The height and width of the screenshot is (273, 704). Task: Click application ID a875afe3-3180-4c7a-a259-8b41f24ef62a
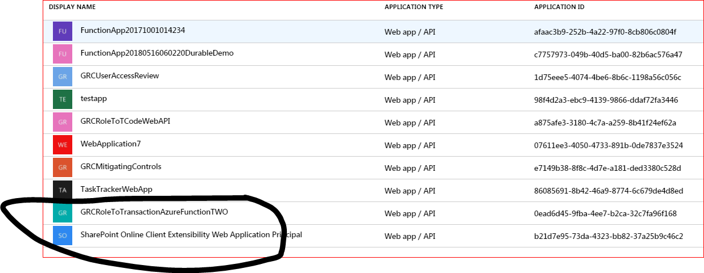605,123
